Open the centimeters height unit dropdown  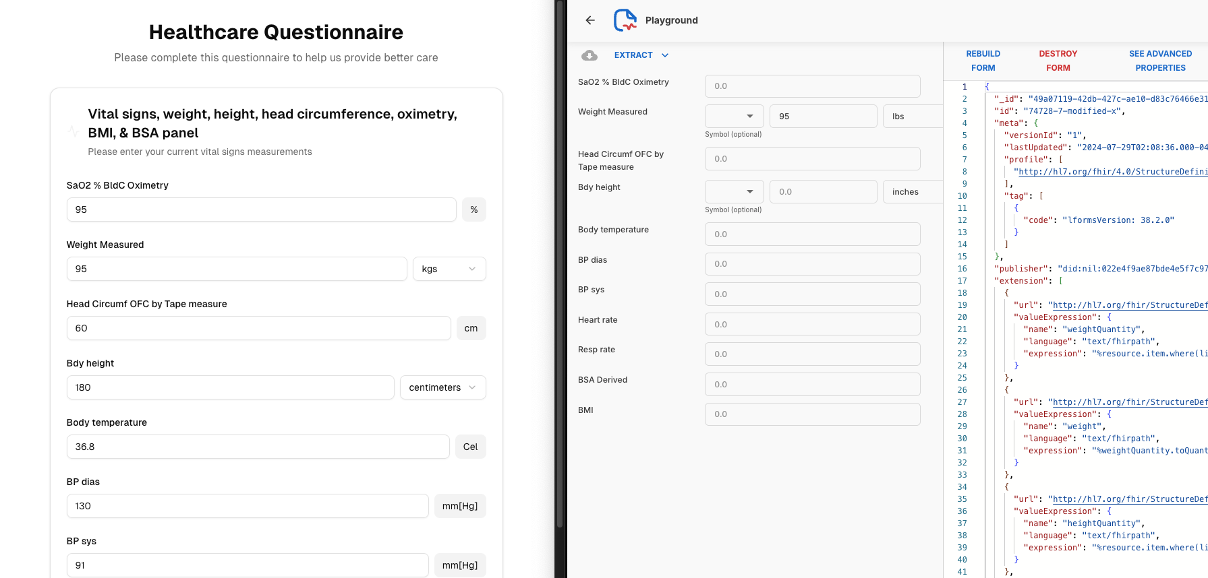442,387
